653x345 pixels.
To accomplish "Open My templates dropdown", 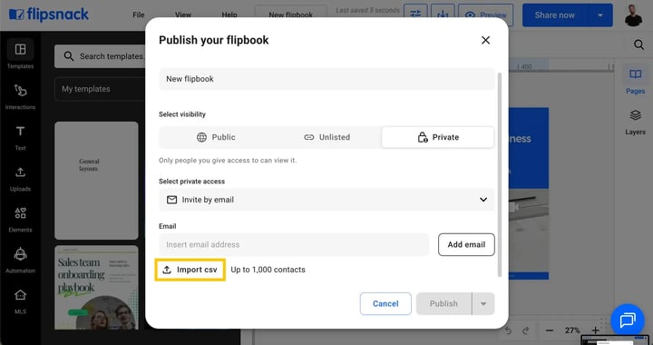I will [x=100, y=89].
